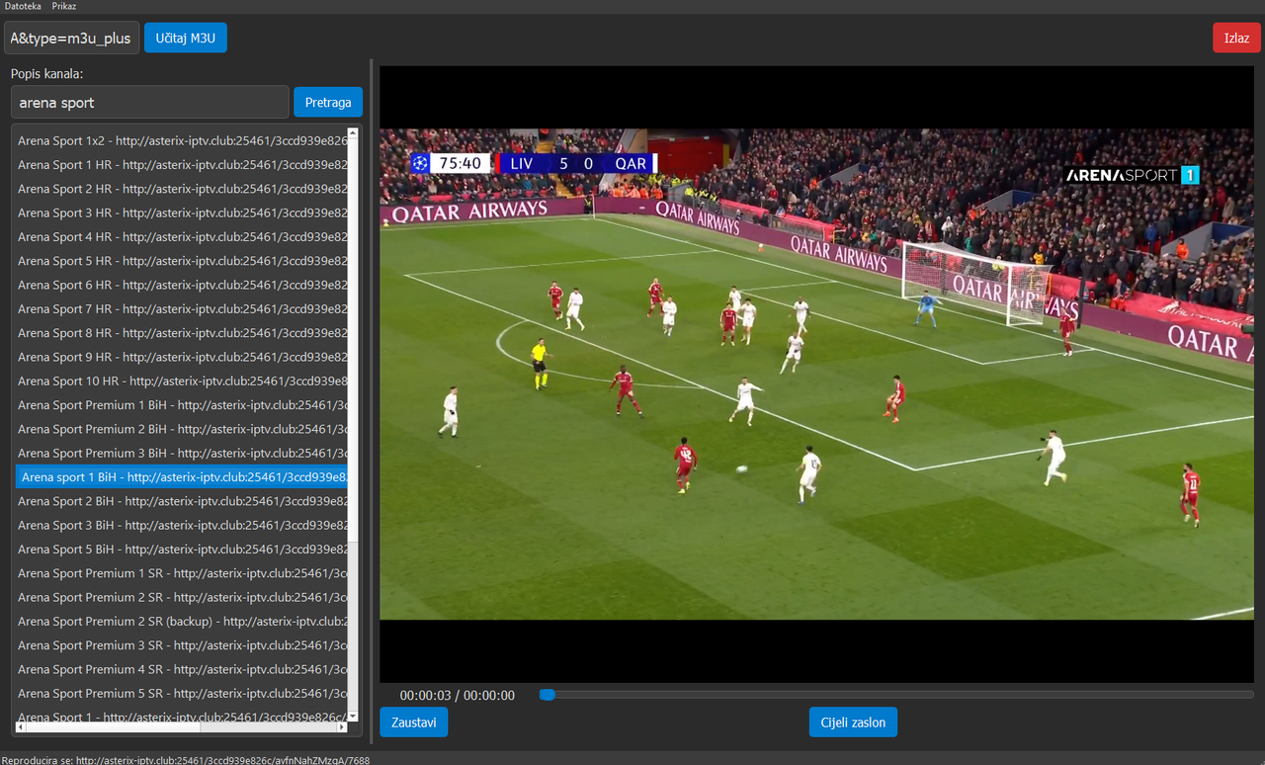Select Arena Sport 5 BiH channel
The height and width of the screenshot is (765, 1265).
coord(182,549)
